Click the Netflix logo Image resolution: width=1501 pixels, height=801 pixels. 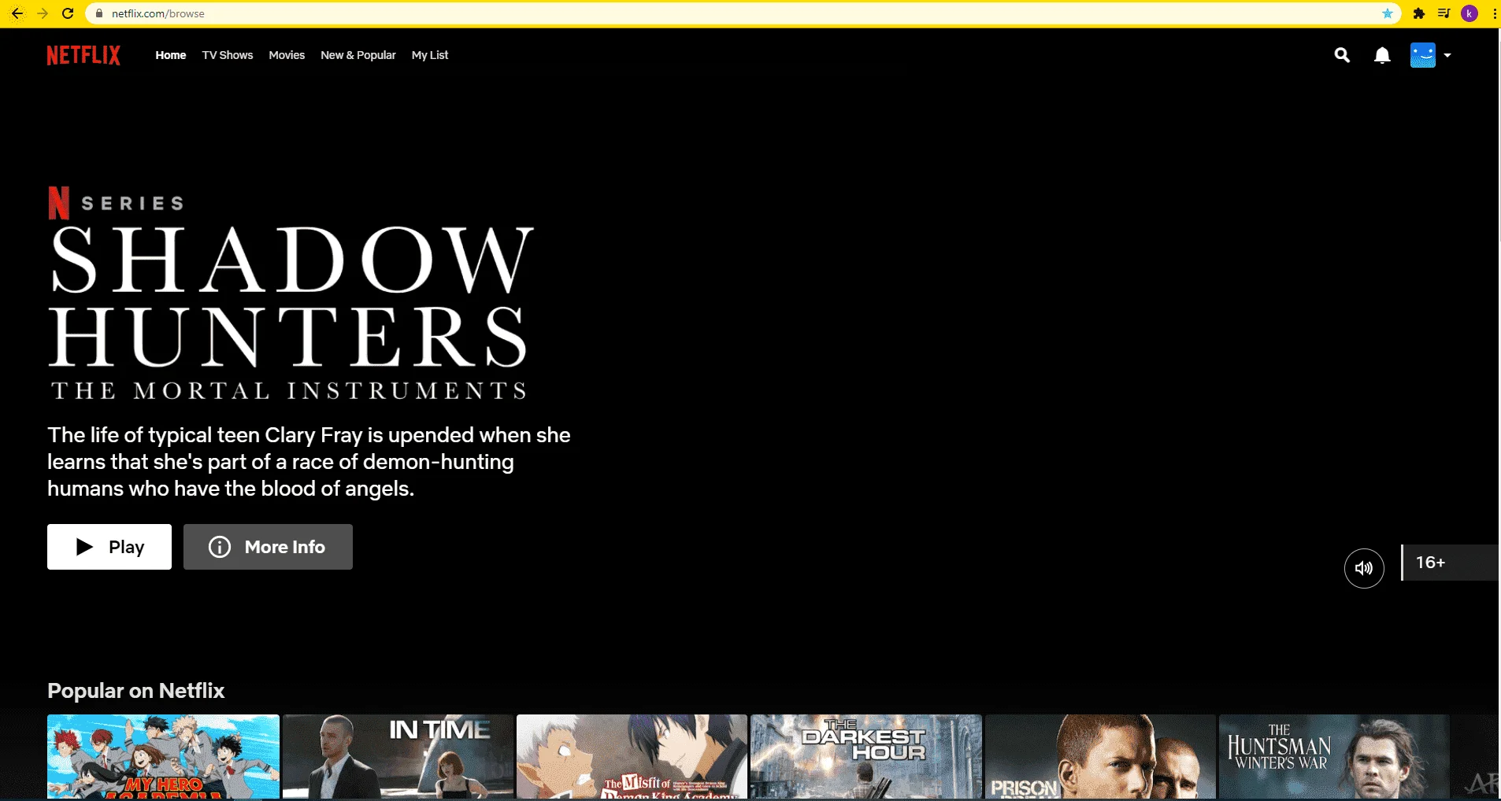83,55
